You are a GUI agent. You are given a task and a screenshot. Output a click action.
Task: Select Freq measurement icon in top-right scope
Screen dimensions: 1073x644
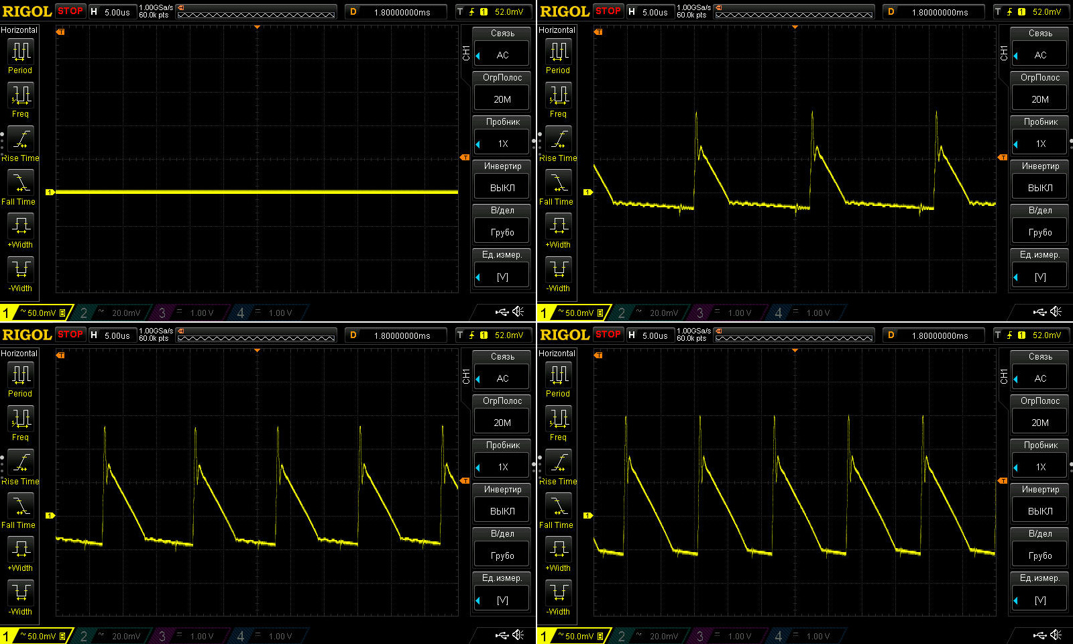tap(559, 95)
